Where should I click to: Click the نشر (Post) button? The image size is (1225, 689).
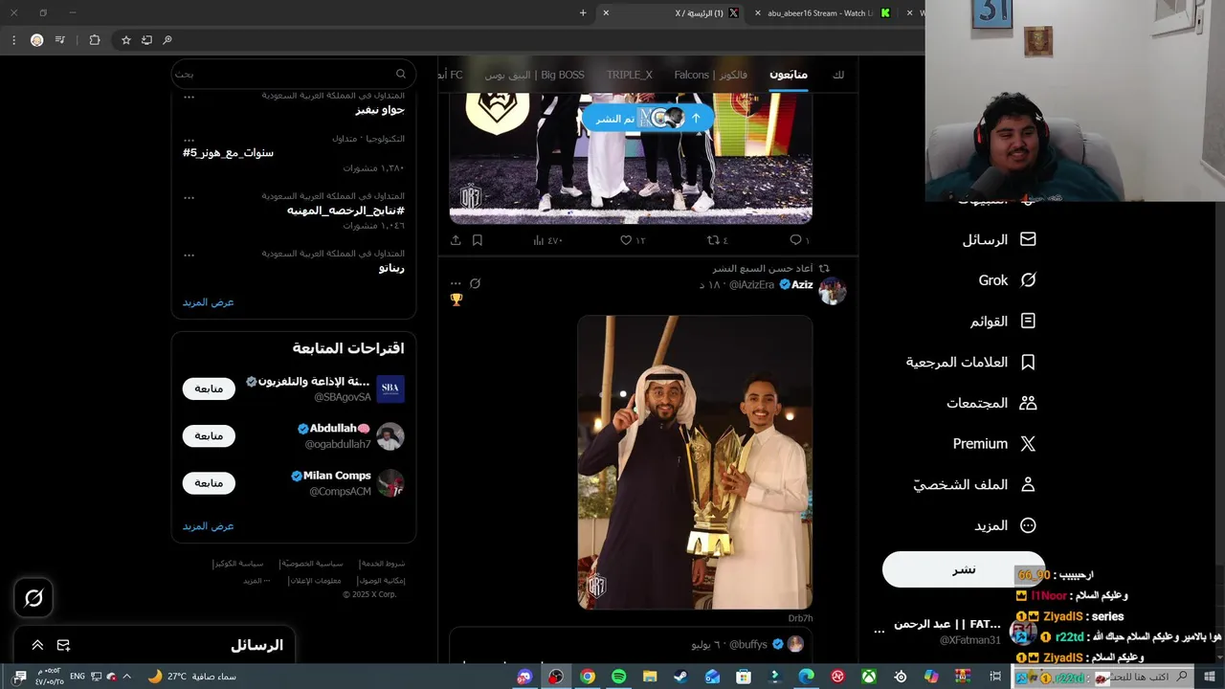click(964, 569)
